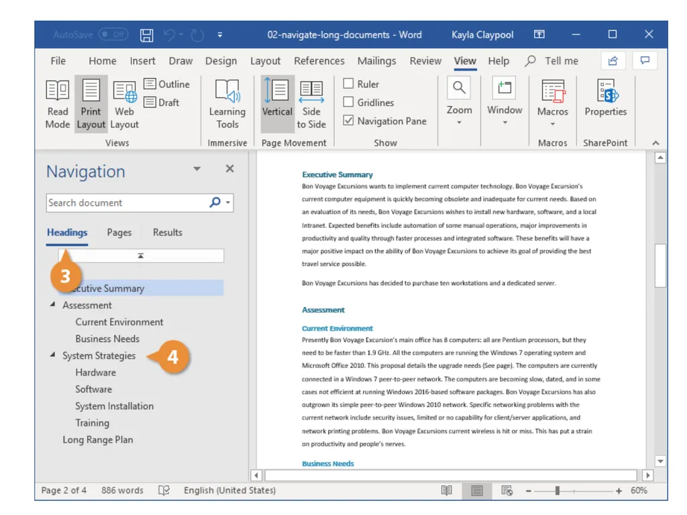Select the Headings tab in Navigation
Image resolution: width=687 pixels, height=515 pixels.
(x=67, y=233)
